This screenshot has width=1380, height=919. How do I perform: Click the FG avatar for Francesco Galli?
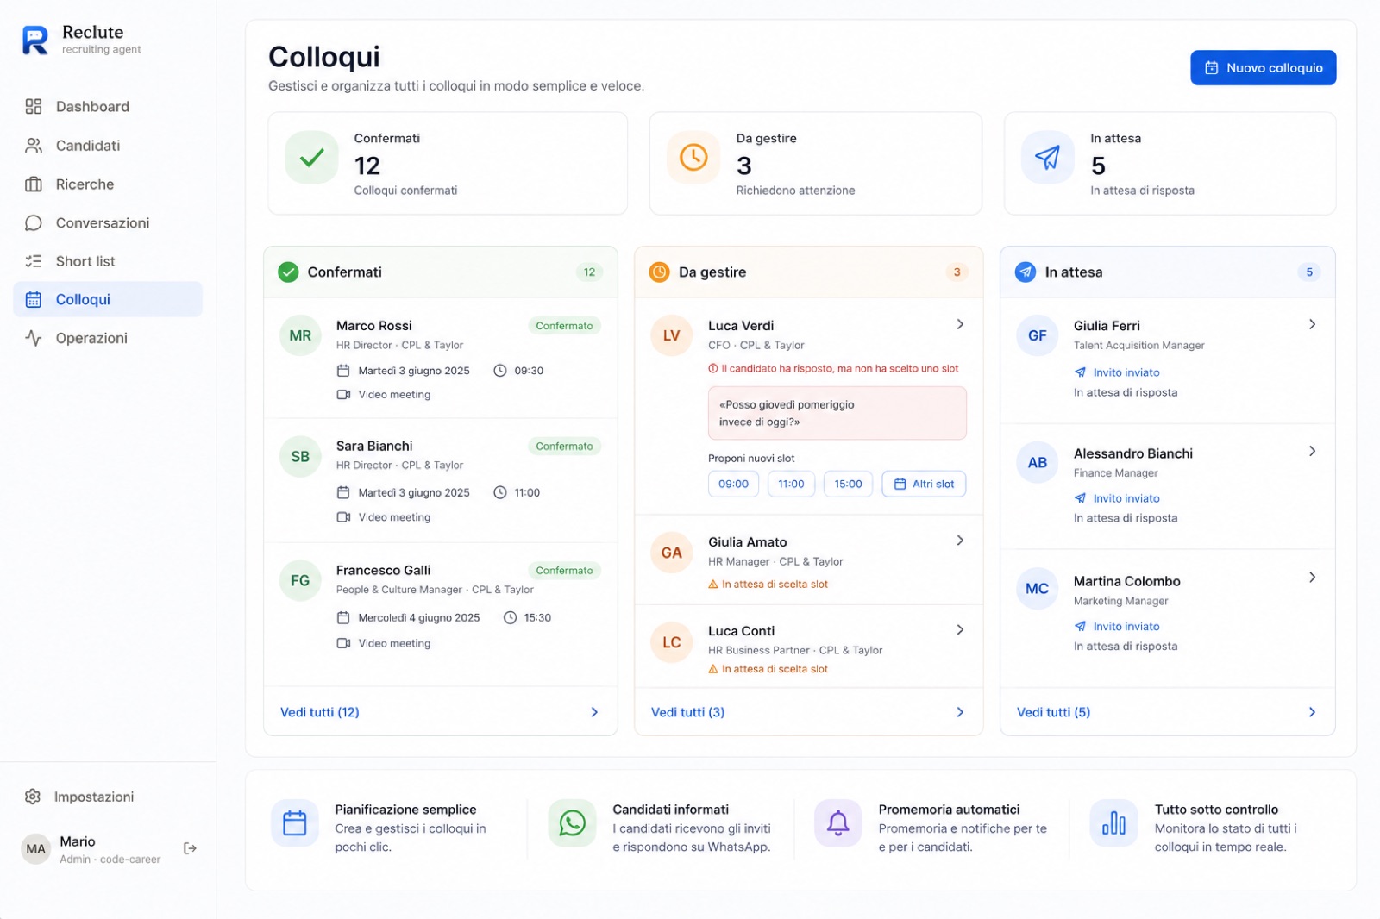(x=300, y=581)
